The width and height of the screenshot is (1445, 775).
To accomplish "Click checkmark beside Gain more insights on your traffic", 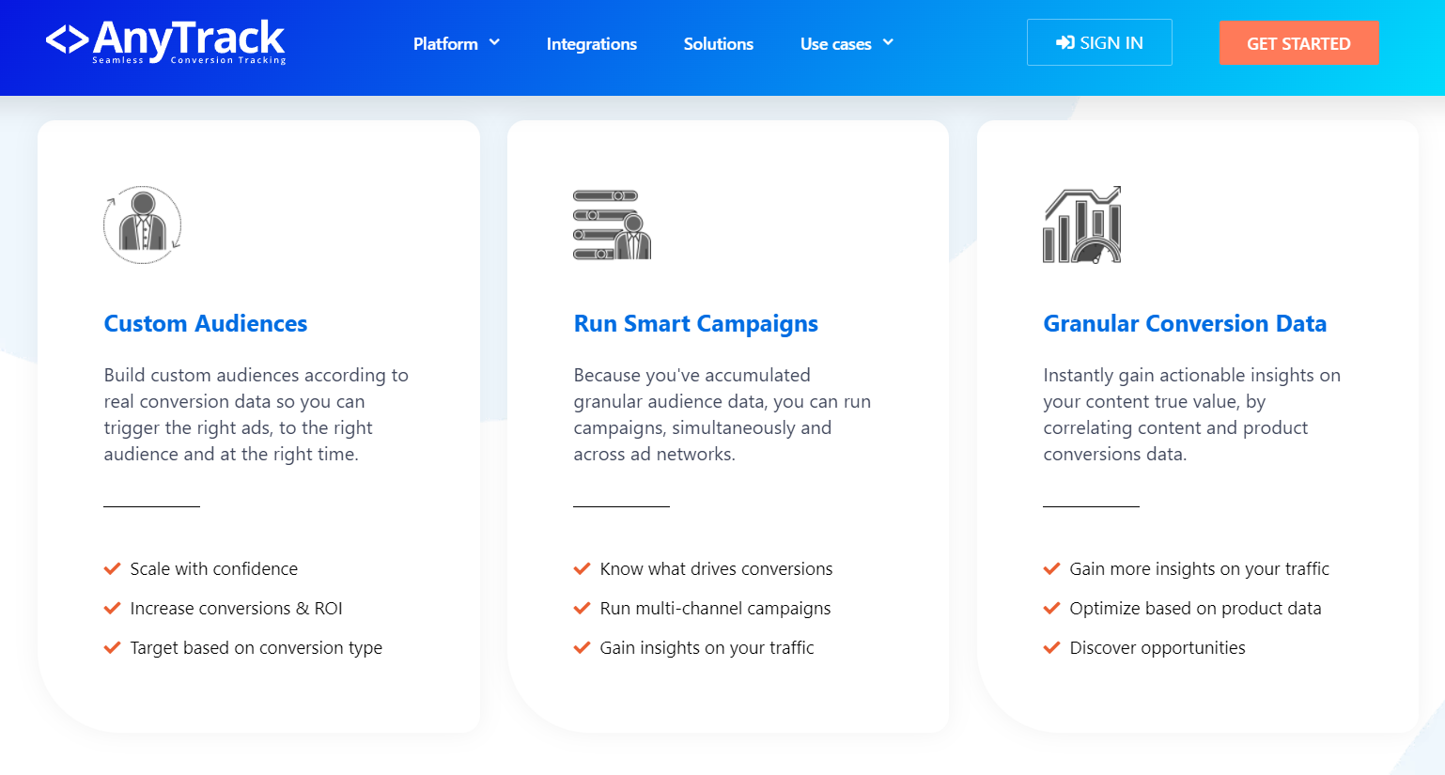I will click(1051, 568).
